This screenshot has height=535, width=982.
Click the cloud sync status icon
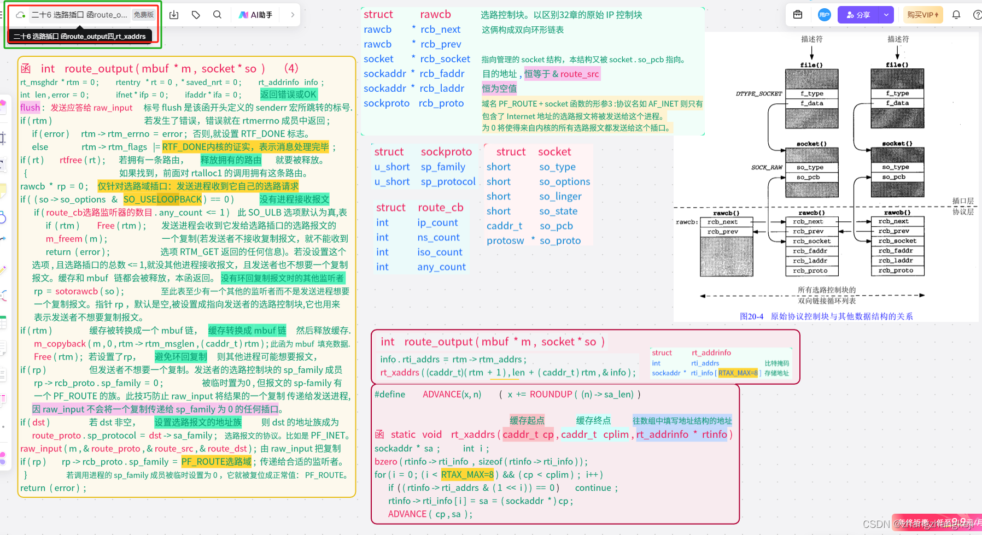(21, 15)
